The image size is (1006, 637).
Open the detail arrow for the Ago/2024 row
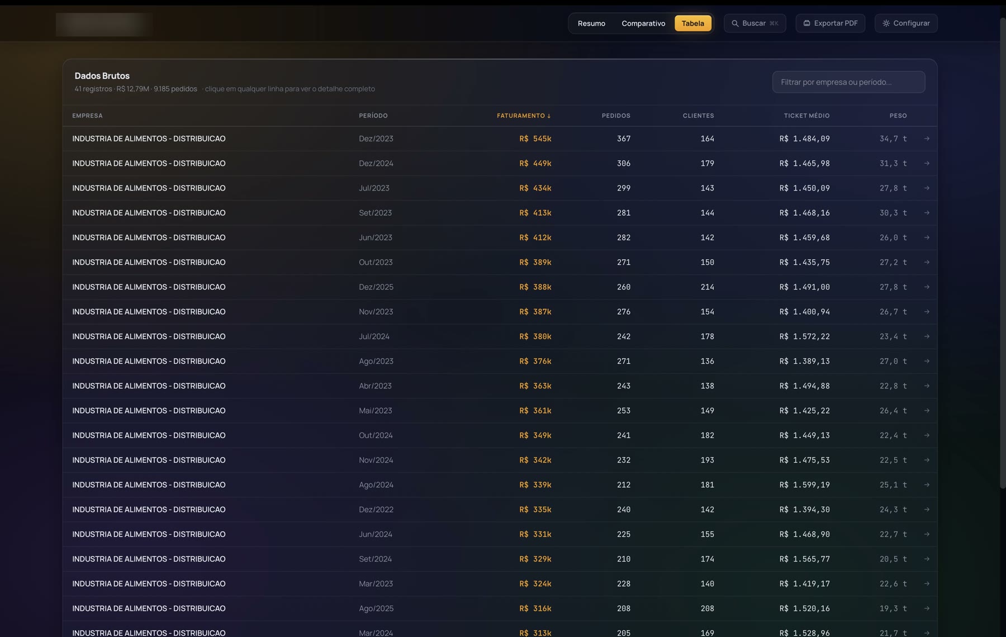927,484
